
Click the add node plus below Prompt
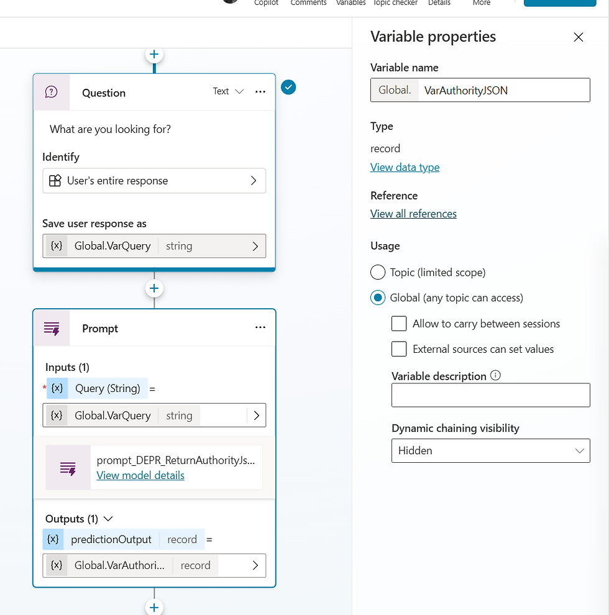(x=154, y=608)
